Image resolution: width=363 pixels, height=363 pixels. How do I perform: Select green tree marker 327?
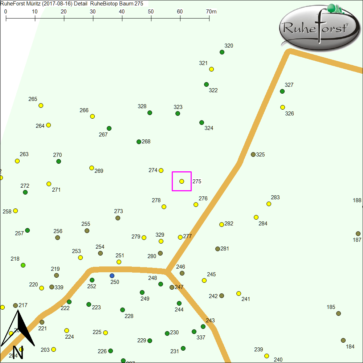tap(282, 91)
